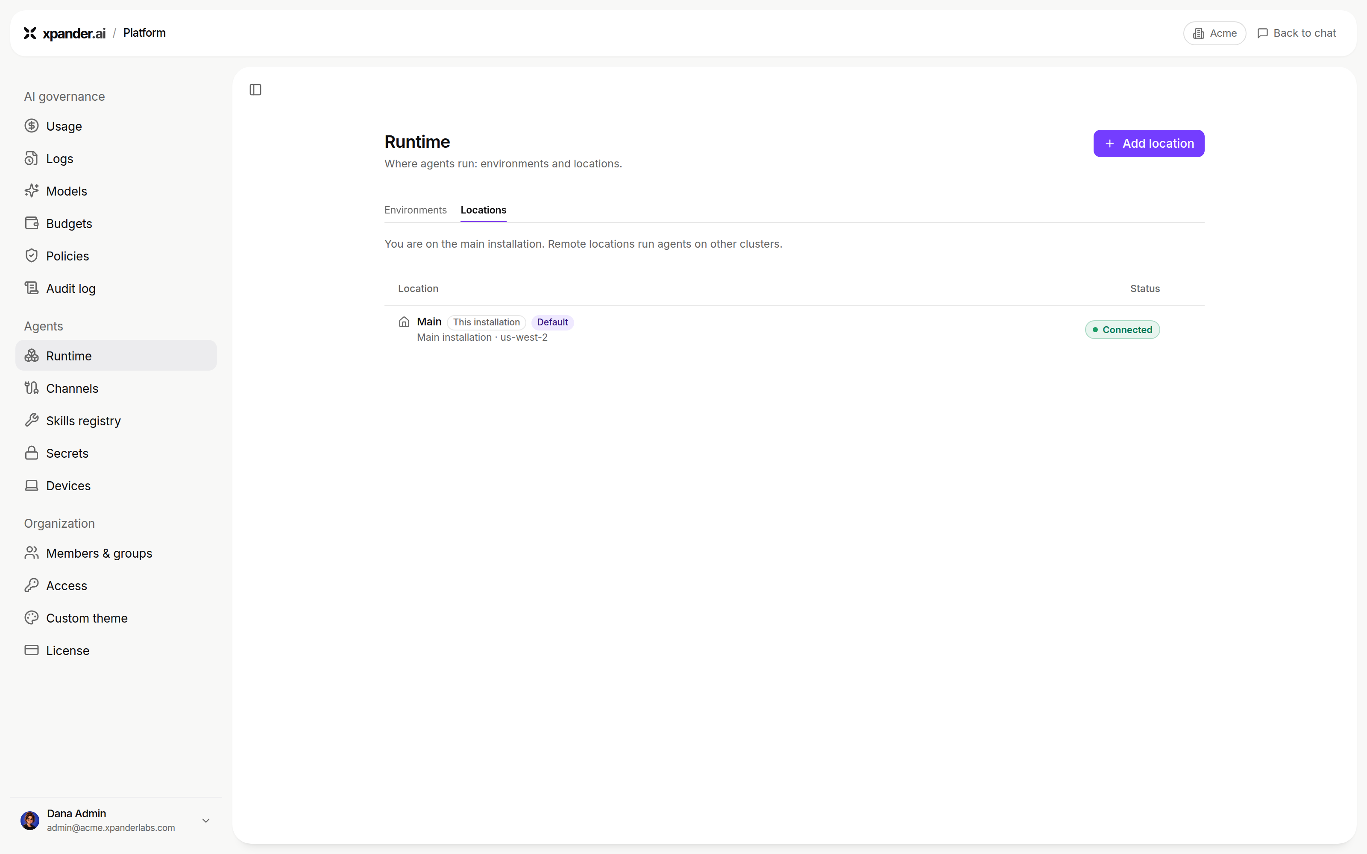Click the Location column header
The height and width of the screenshot is (854, 1367).
tap(418, 289)
